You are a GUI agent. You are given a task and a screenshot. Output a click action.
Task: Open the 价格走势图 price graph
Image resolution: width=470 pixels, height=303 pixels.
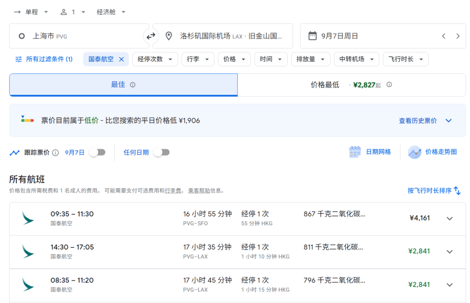433,152
